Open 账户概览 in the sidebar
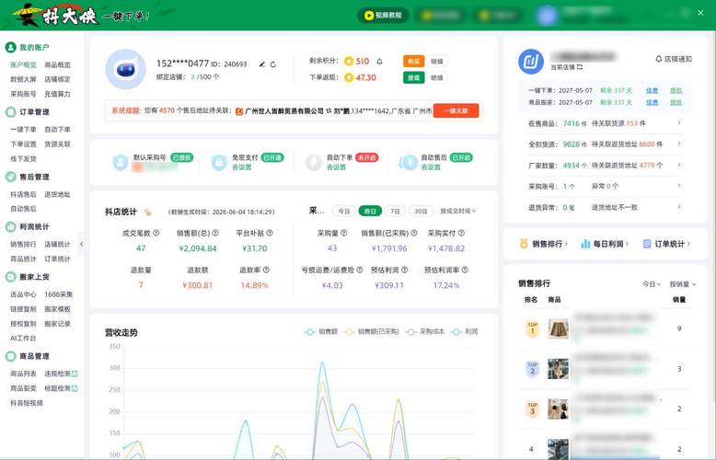Screen dimensions: 716x460 coord(23,64)
